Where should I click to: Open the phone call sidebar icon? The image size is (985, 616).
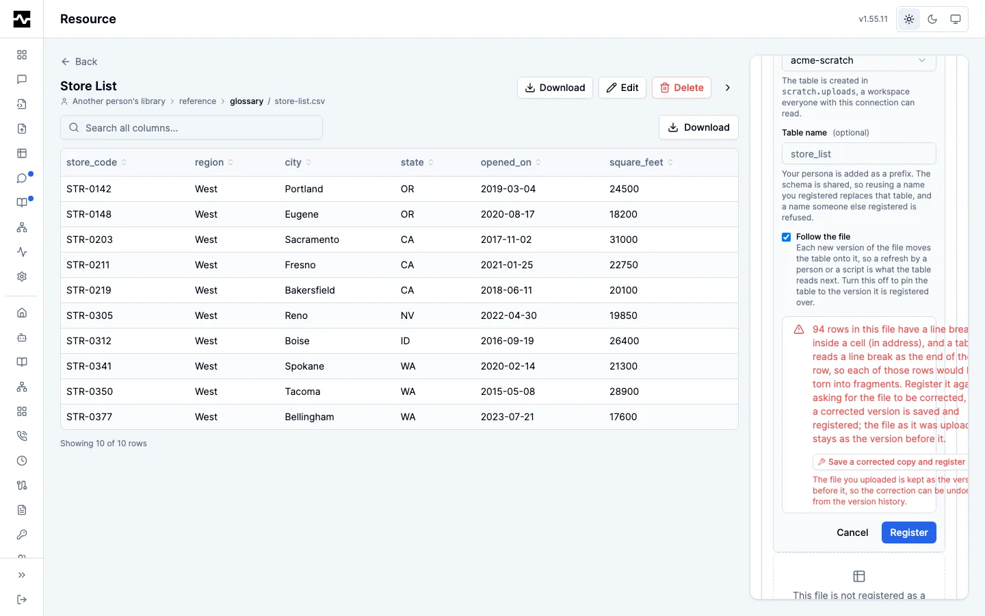(x=22, y=436)
